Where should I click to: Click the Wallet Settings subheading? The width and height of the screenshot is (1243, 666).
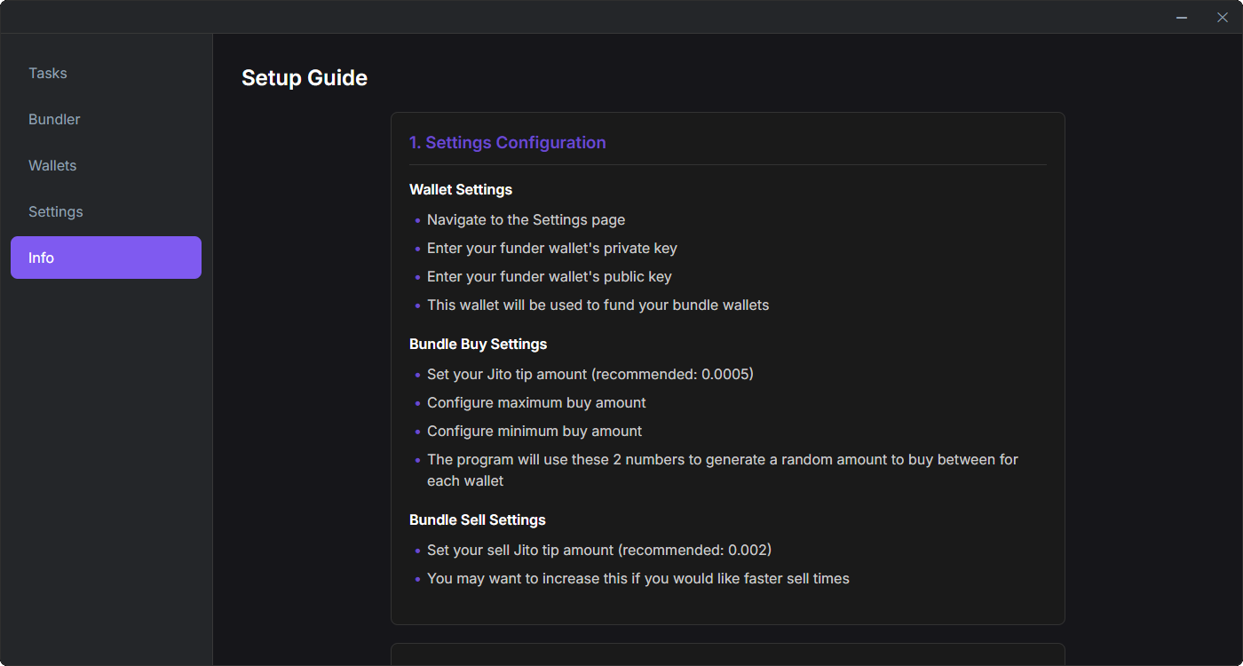[x=461, y=189]
